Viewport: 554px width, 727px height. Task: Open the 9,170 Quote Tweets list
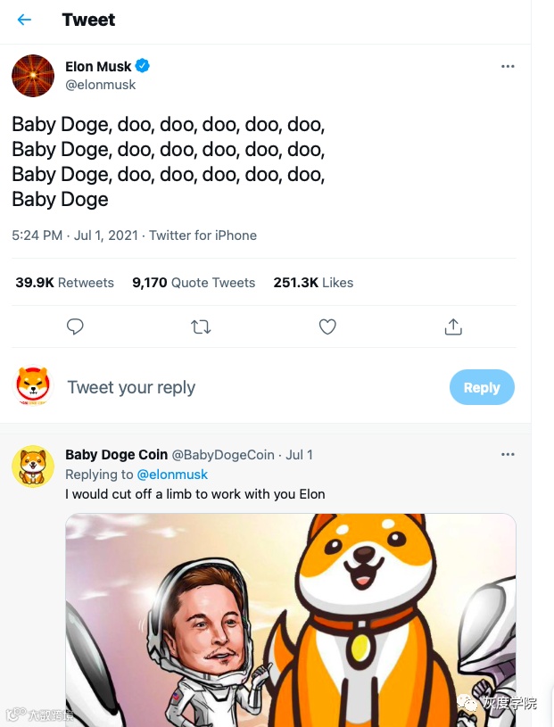click(194, 283)
